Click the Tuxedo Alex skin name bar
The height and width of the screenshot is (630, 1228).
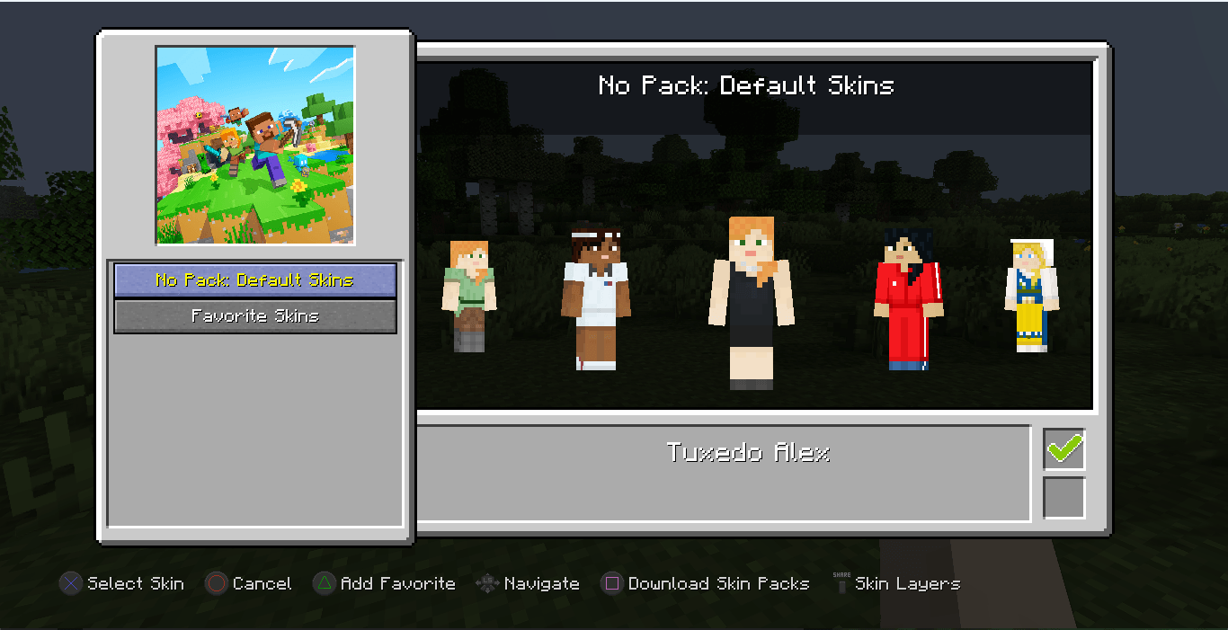pyautogui.click(x=723, y=474)
